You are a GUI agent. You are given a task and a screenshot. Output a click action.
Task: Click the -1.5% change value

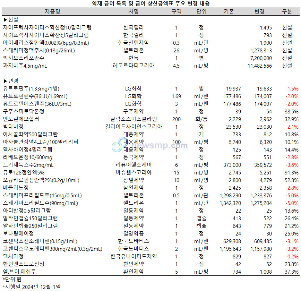click(292, 89)
